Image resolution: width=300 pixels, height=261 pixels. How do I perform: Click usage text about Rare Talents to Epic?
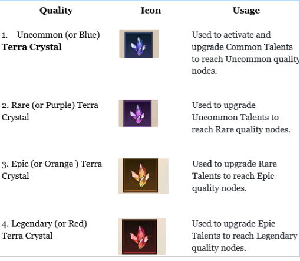235,176
